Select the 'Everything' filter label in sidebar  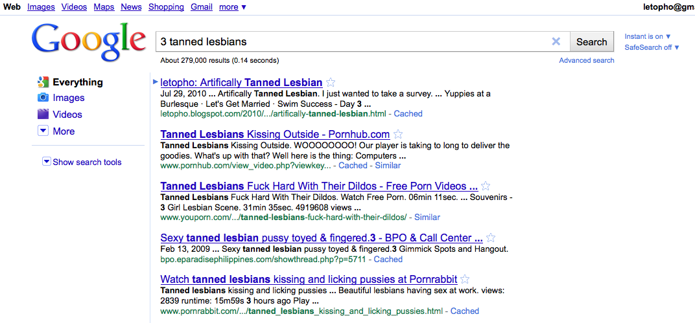pos(78,82)
